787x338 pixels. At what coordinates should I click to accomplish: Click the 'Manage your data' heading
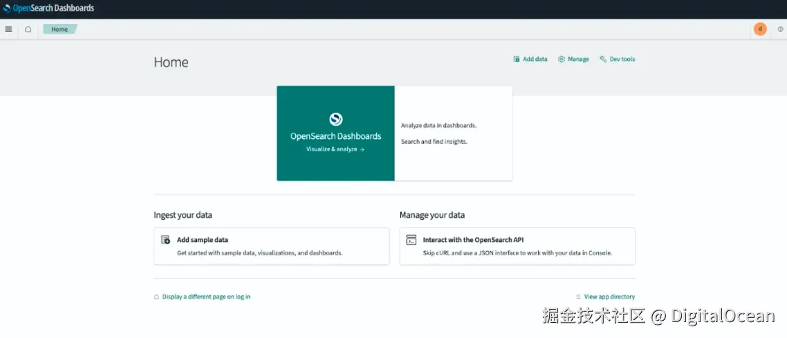(432, 215)
